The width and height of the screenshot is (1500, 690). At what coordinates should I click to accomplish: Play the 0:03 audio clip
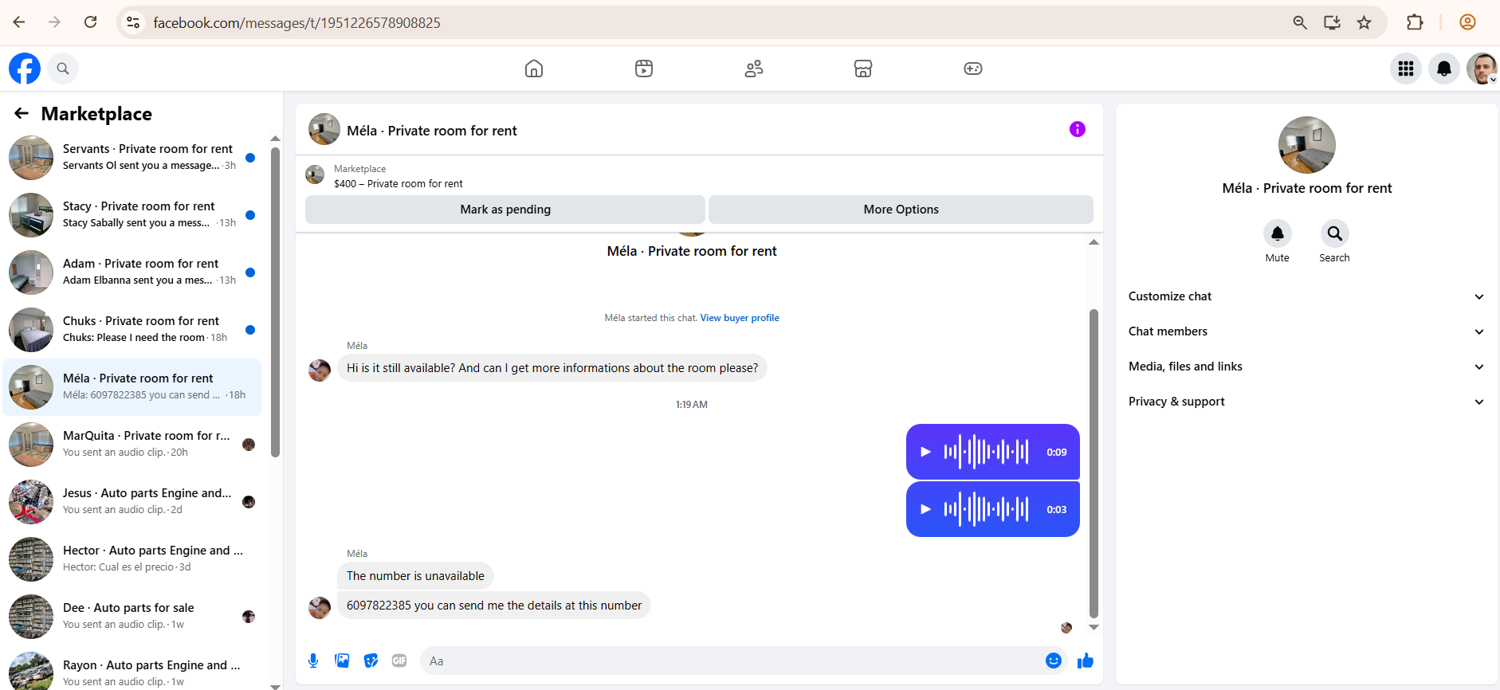(925, 509)
